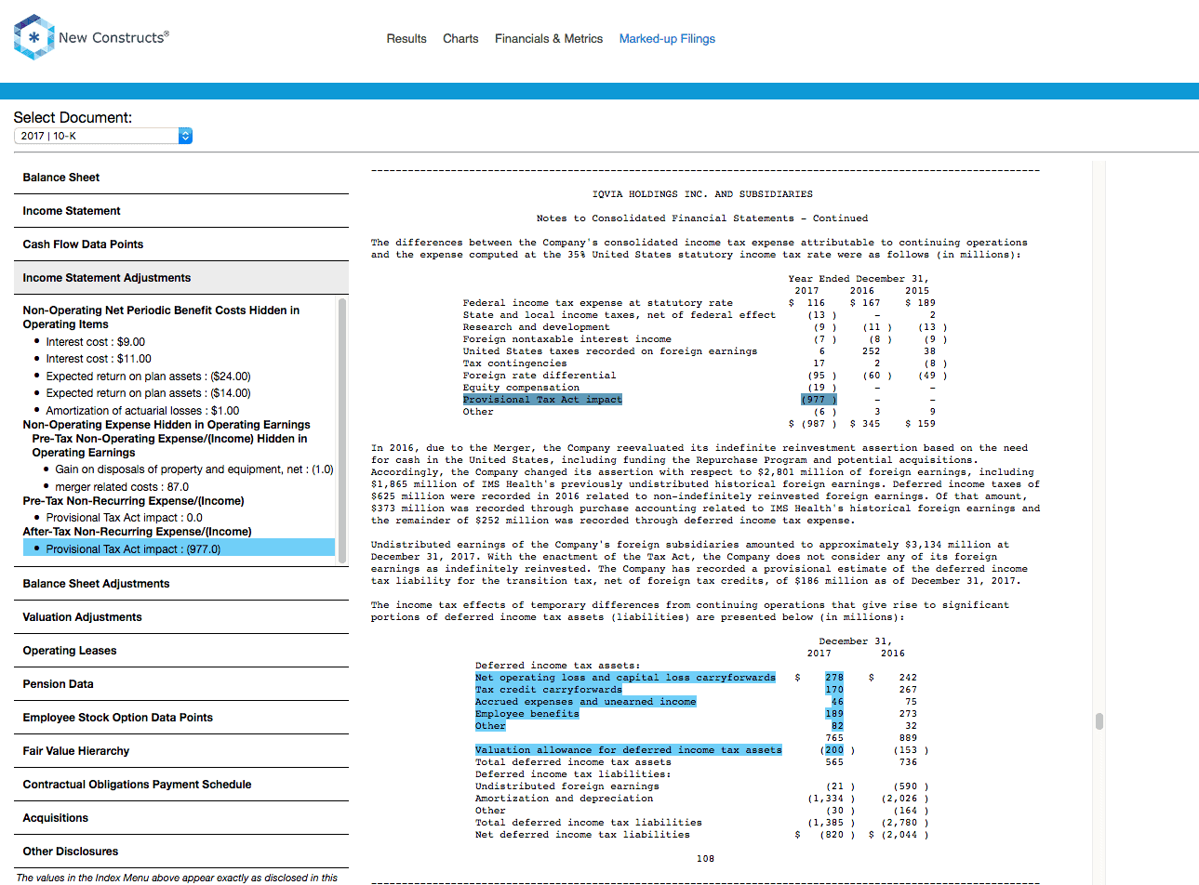This screenshot has height=885, width=1199.
Task: Select Amortization of actuarial losses : $1.00
Action: (143, 411)
